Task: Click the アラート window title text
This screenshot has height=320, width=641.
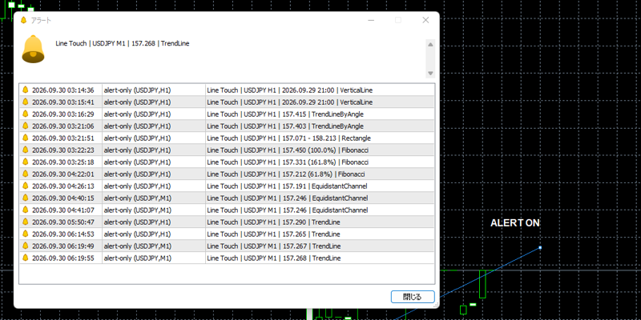Action: point(42,21)
